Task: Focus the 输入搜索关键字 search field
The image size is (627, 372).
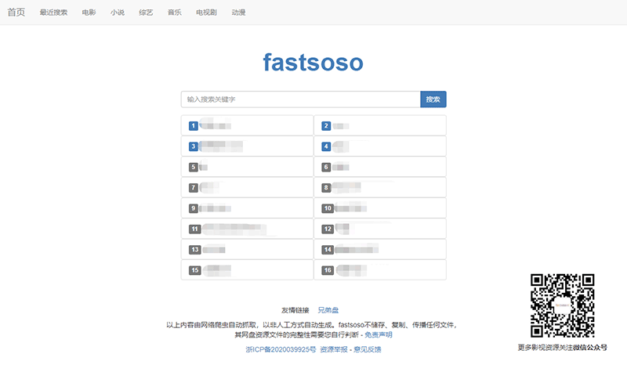Action: click(x=301, y=99)
